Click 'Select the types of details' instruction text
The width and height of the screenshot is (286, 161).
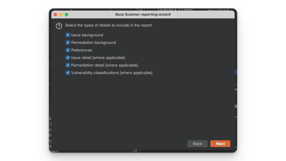(109, 25)
